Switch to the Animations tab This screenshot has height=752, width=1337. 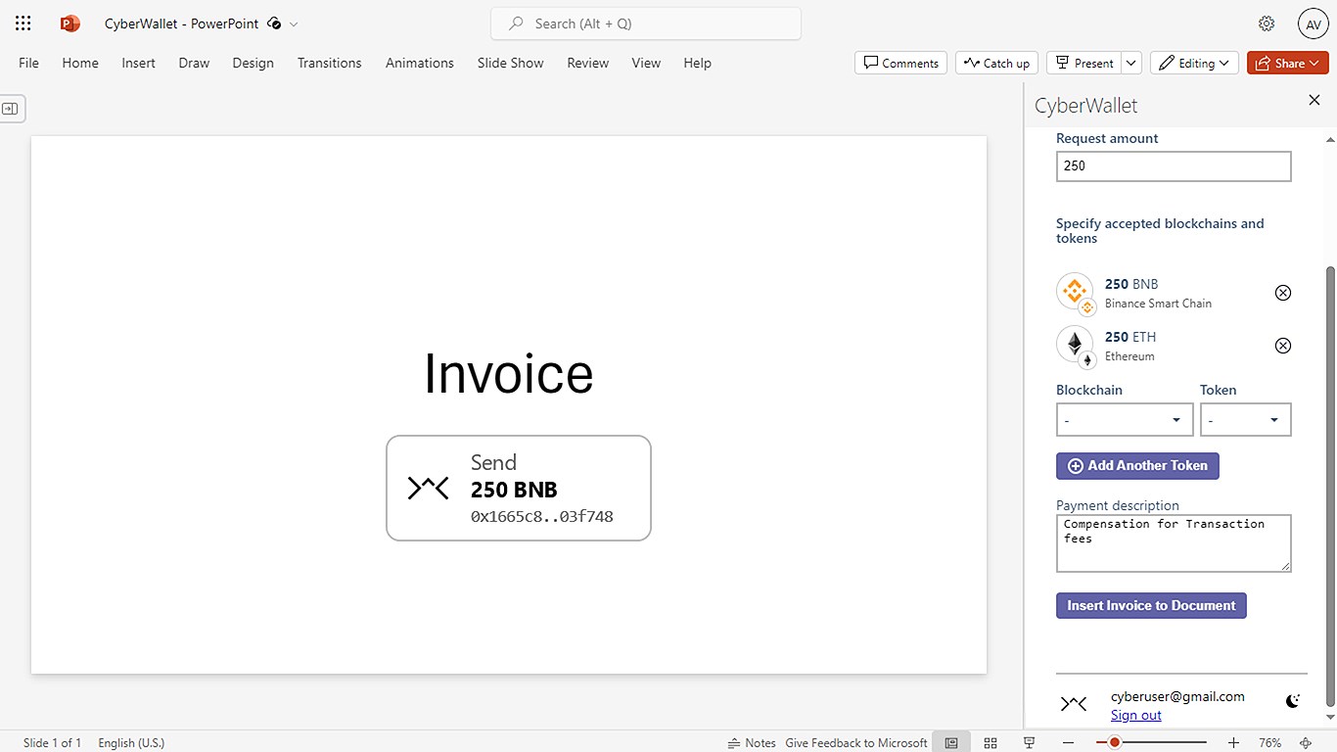(420, 63)
